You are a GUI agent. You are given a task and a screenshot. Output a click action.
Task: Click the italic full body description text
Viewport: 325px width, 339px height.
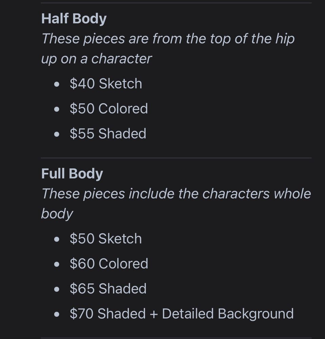click(176, 204)
